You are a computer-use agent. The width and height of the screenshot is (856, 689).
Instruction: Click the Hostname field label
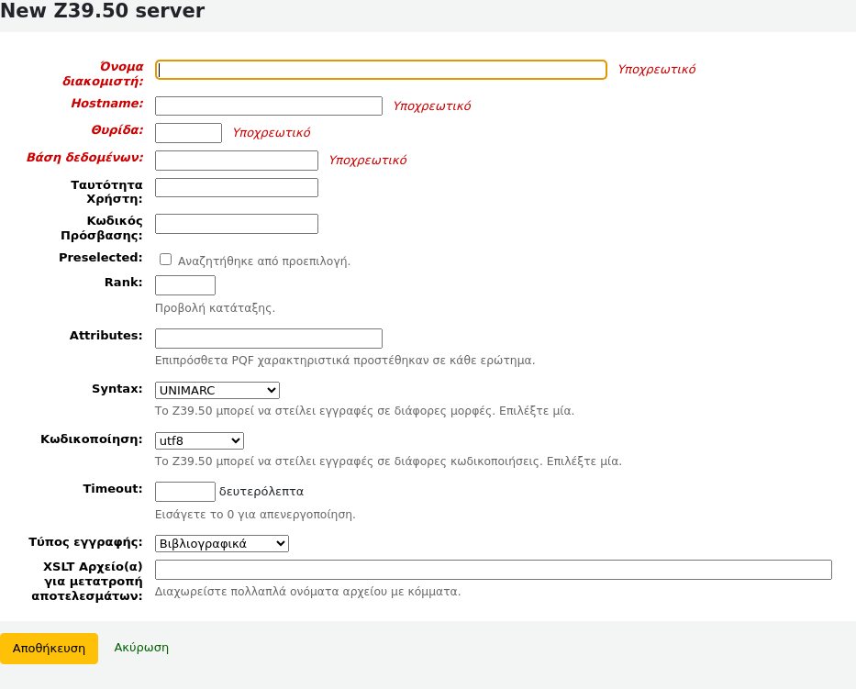coord(106,104)
